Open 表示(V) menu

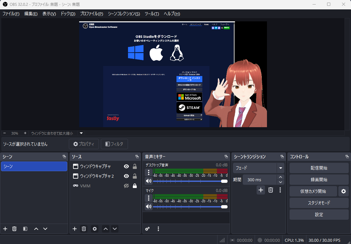point(49,14)
